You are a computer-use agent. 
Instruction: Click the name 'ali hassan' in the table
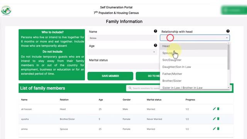pyautogui.click(x=26, y=109)
